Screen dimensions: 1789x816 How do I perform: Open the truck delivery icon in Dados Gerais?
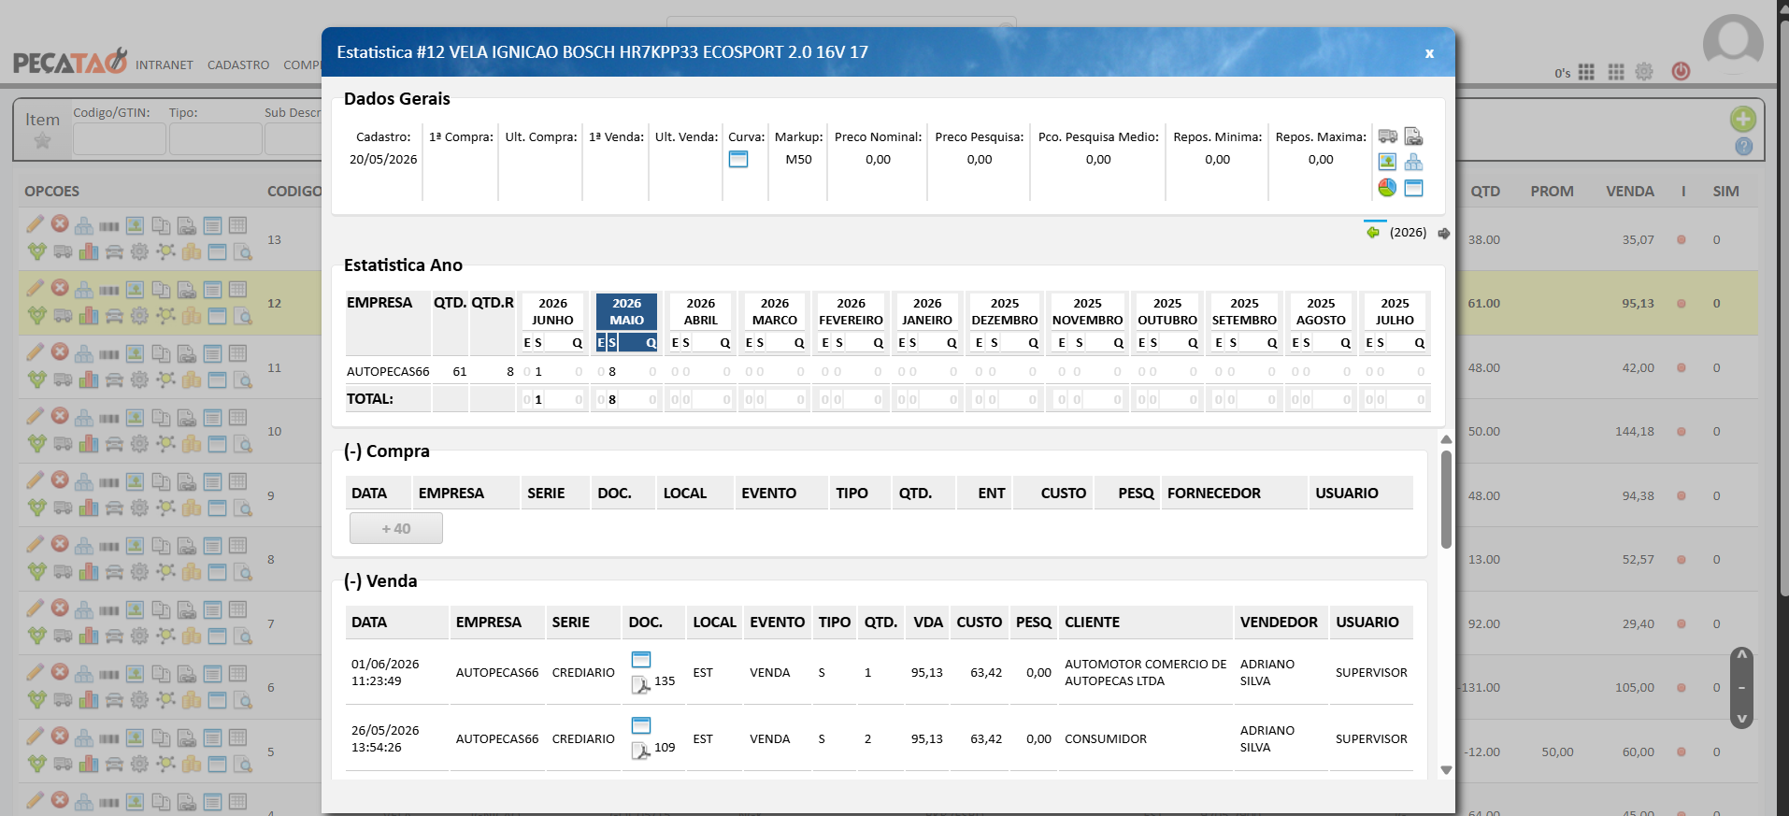pyautogui.click(x=1387, y=136)
